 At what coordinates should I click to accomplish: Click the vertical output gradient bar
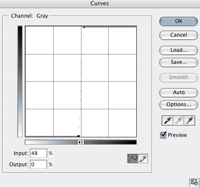click(20, 82)
